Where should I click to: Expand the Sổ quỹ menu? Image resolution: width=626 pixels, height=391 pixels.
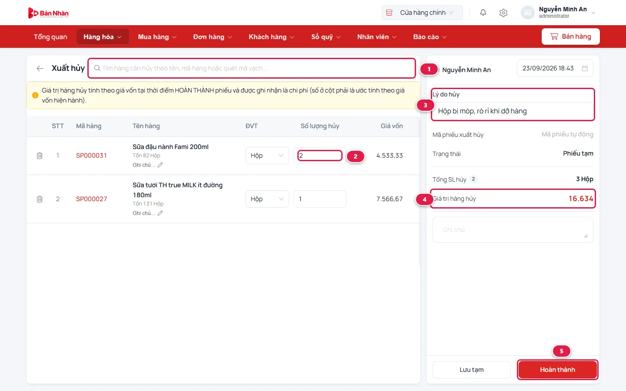click(x=326, y=37)
